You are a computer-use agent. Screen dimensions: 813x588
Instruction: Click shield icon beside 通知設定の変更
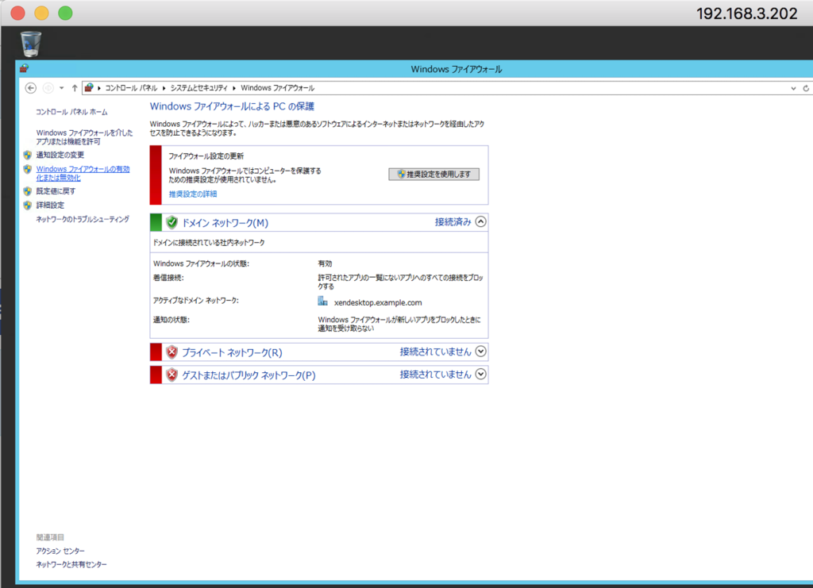pyautogui.click(x=28, y=155)
